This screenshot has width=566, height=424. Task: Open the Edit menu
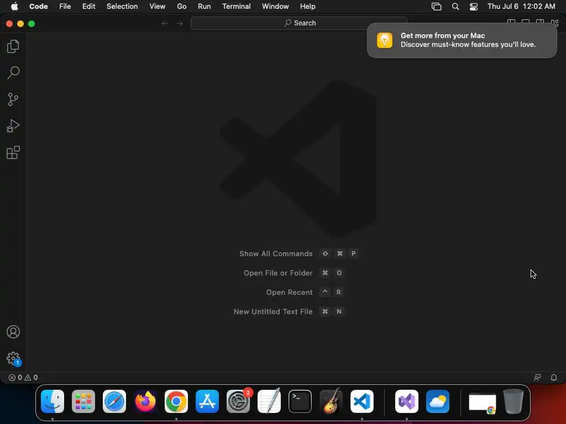89,7
